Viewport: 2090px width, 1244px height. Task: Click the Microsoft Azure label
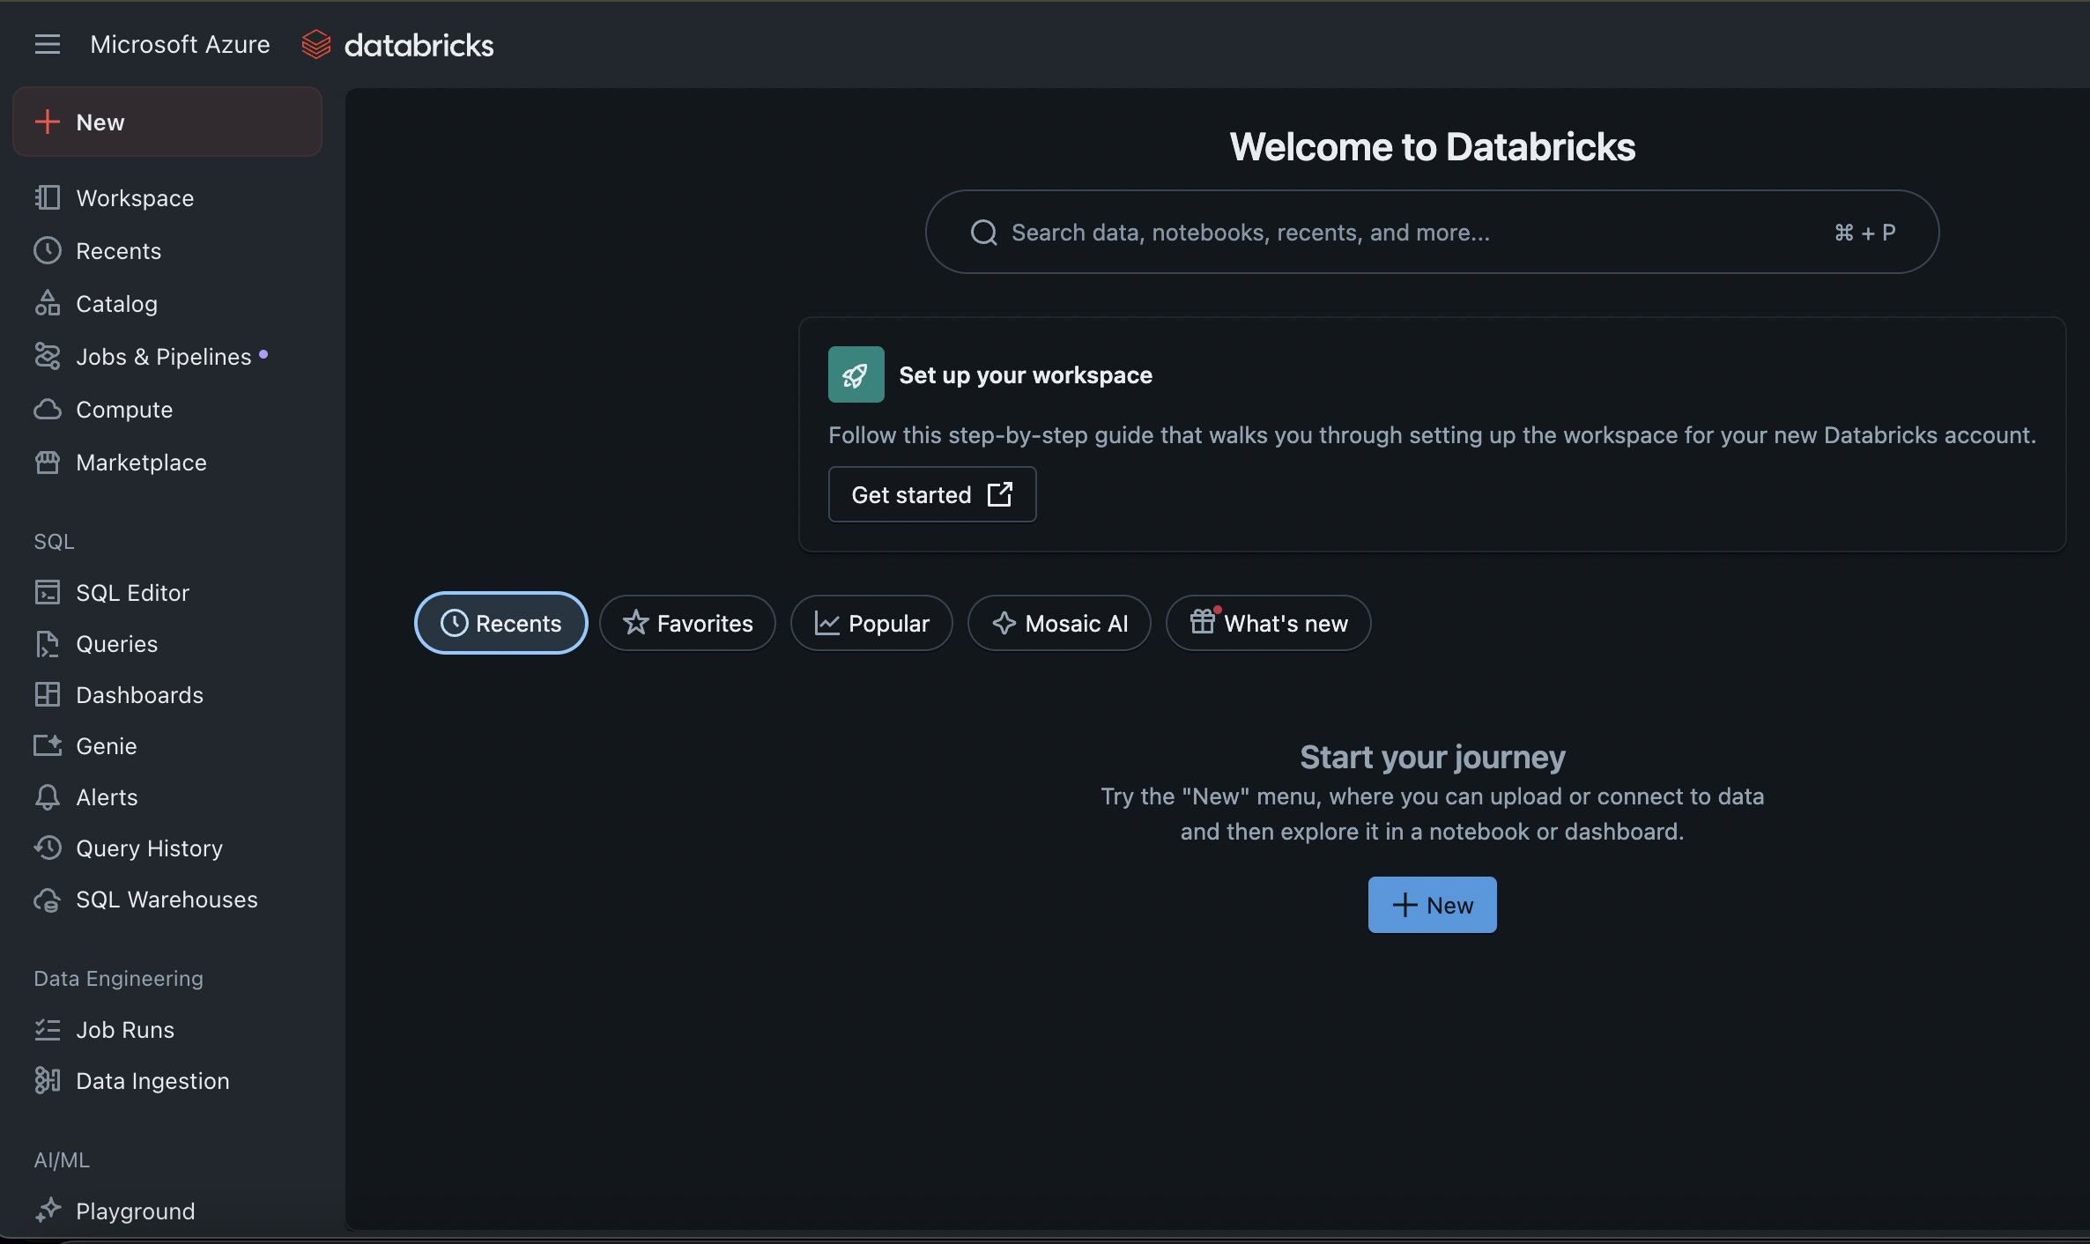click(181, 44)
